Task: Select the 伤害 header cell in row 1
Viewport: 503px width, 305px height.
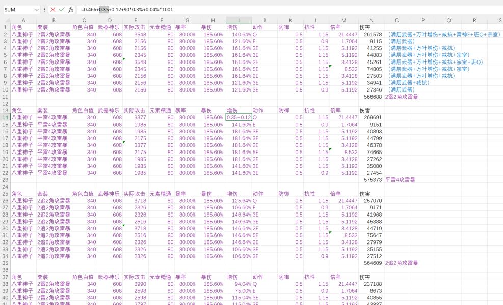Action: 371,27
